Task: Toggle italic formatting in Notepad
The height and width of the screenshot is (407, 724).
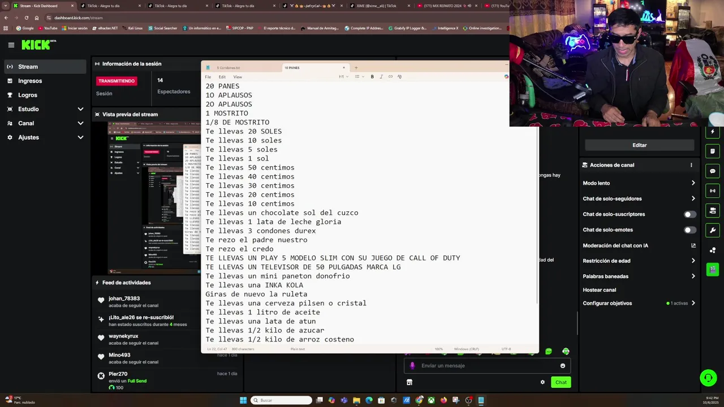Action: tap(381, 77)
